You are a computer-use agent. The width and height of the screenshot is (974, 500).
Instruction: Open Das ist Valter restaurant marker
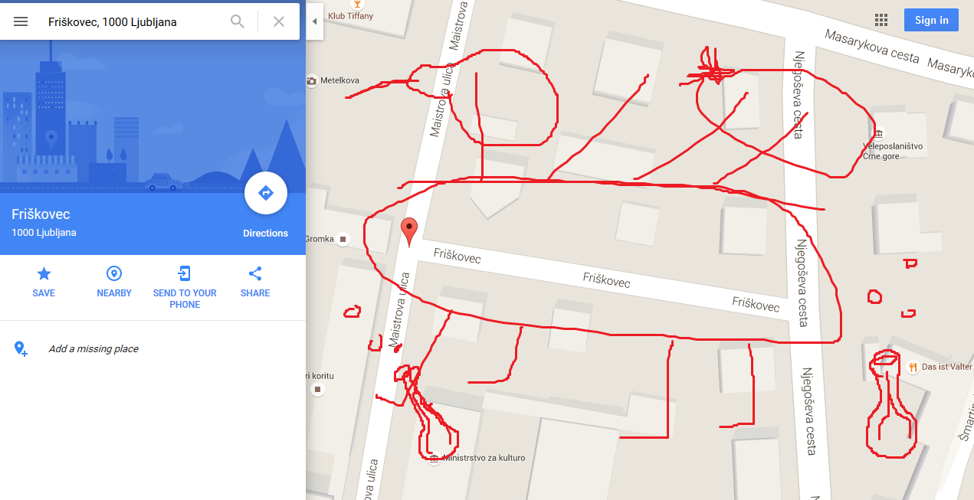913,367
